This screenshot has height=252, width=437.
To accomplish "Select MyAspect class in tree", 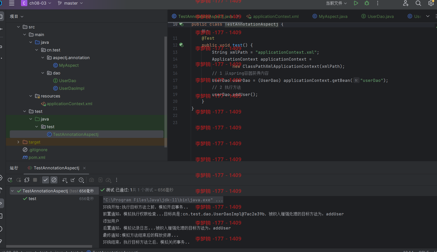I will point(66,65).
